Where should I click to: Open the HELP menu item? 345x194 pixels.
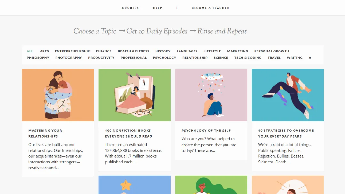point(157,8)
